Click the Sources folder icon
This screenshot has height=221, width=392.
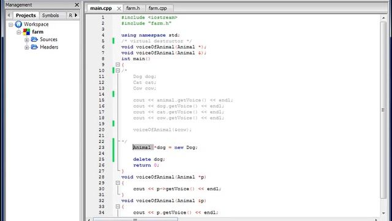click(34, 39)
